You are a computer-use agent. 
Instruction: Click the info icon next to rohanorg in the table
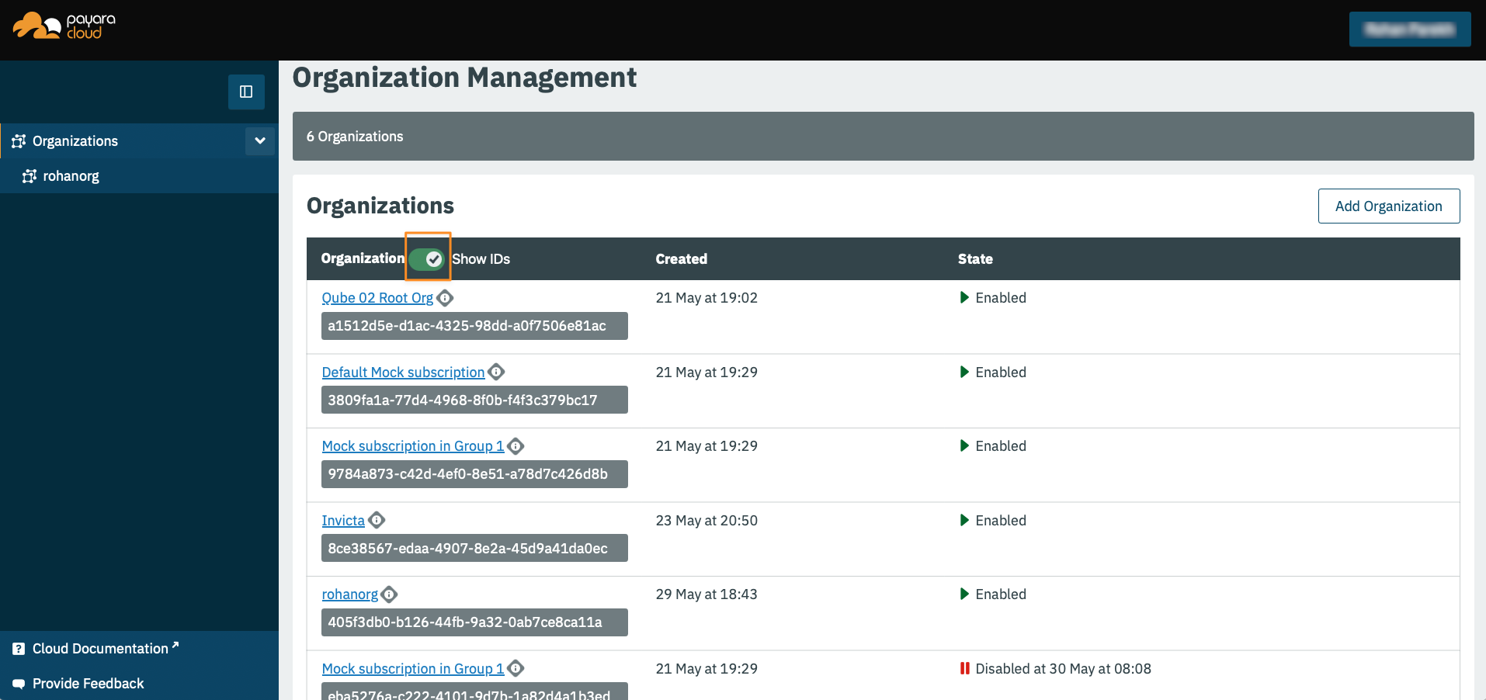pos(389,594)
